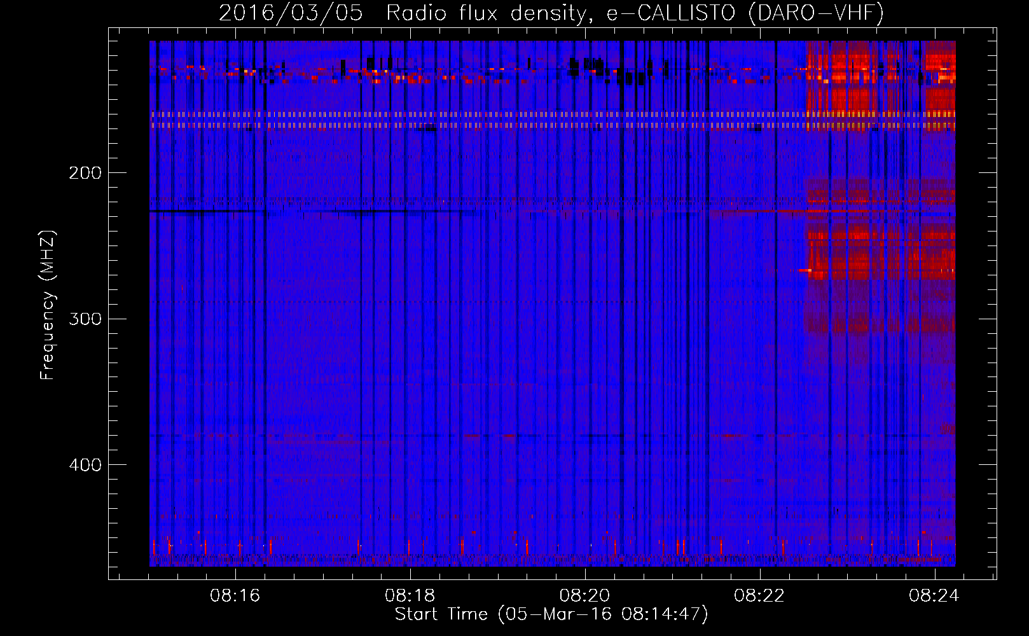
Task: Click the 200 frequency tick label
Action: click(85, 173)
